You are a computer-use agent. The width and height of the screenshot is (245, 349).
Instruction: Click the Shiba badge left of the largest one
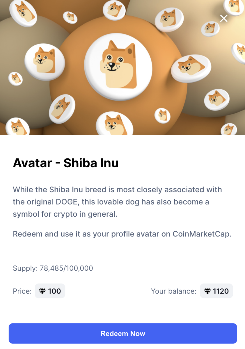44,62
